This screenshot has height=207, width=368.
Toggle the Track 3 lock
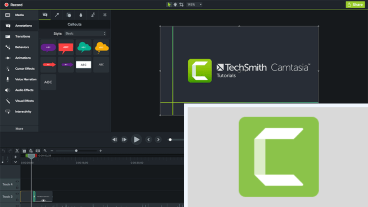[x=17, y=199]
